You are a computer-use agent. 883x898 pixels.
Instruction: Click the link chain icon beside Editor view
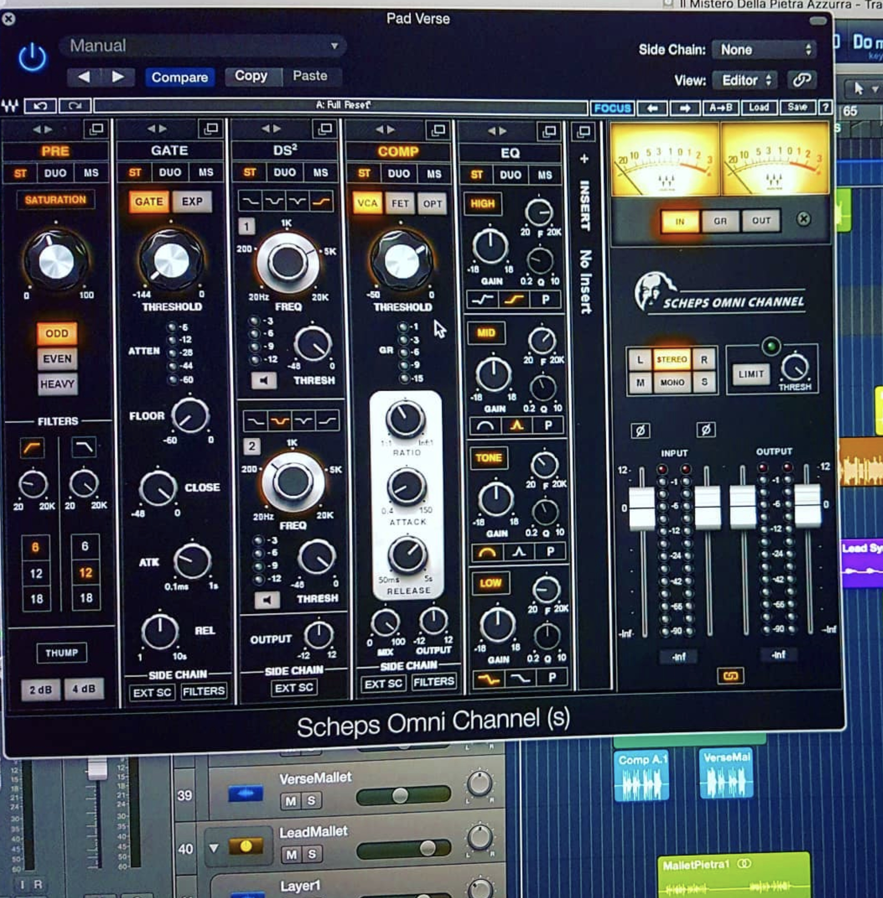click(x=802, y=80)
